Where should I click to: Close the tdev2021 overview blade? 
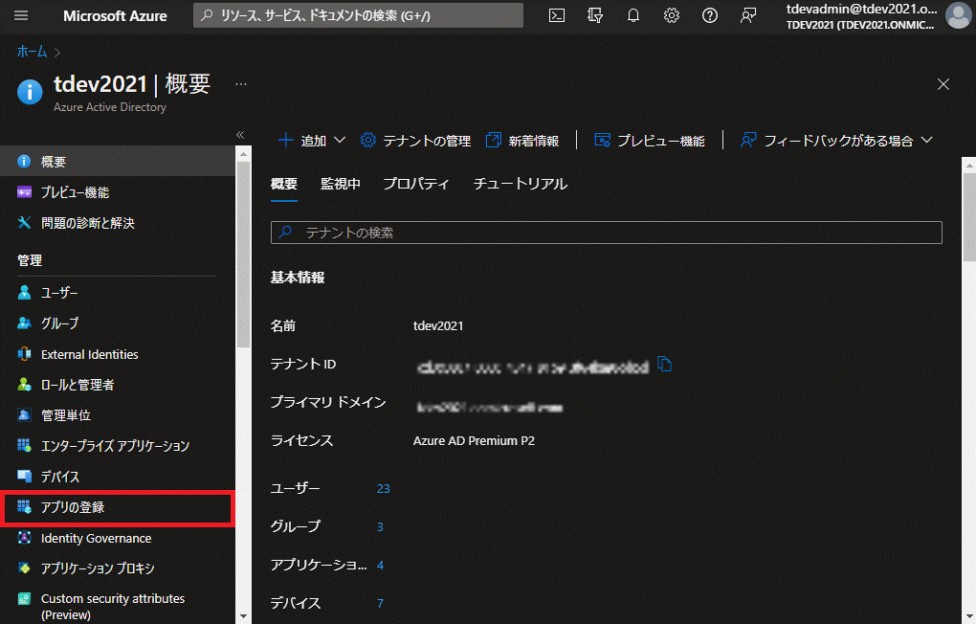tap(943, 84)
